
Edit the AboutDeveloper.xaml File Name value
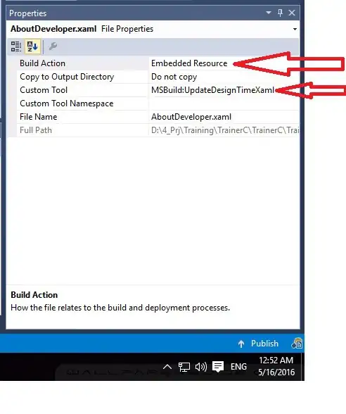pos(191,117)
